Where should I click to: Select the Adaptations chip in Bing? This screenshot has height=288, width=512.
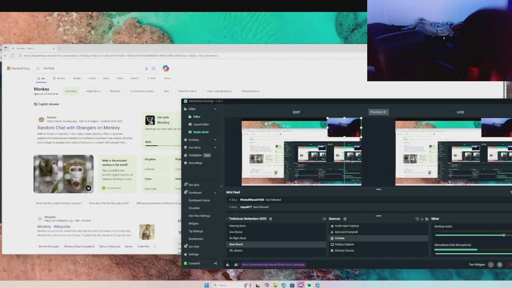pos(93,91)
